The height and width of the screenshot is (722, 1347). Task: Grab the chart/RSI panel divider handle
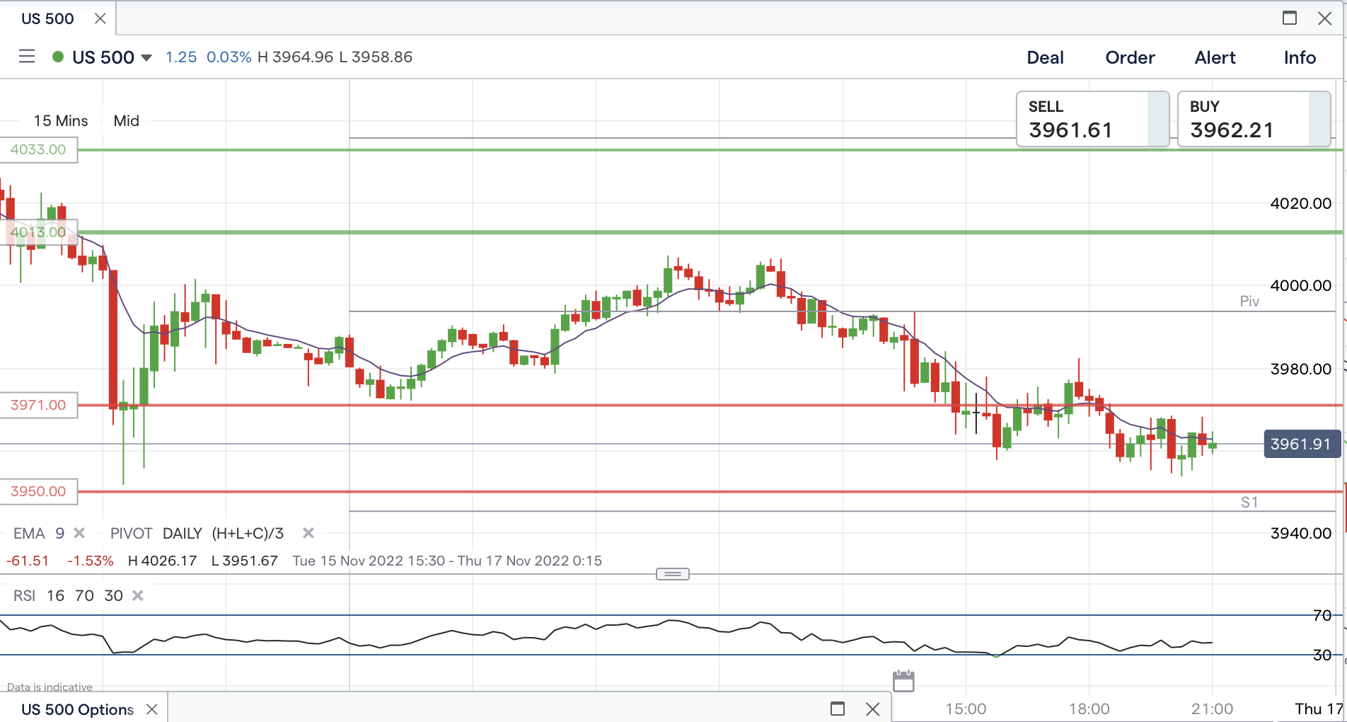coord(673,574)
